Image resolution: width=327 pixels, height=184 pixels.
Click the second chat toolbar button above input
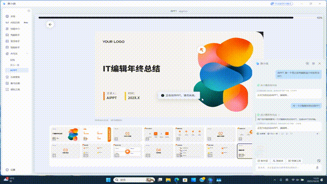(278, 161)
